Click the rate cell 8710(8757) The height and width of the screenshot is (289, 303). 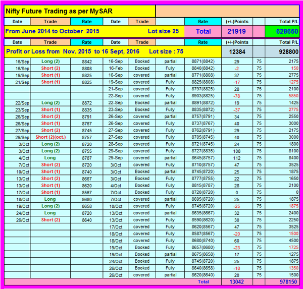(203, 164)
